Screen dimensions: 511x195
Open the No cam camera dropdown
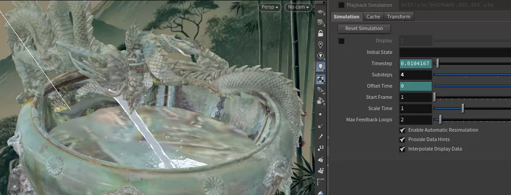pyautogui.click(x=298, y=7)
